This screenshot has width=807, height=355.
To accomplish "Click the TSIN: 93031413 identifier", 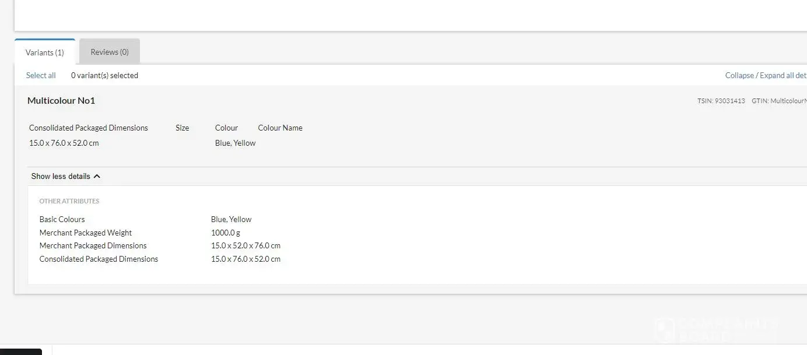I will click(721, 101).
